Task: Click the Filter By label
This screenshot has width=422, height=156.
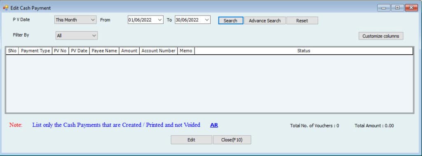Action: [x=21, y=35]
